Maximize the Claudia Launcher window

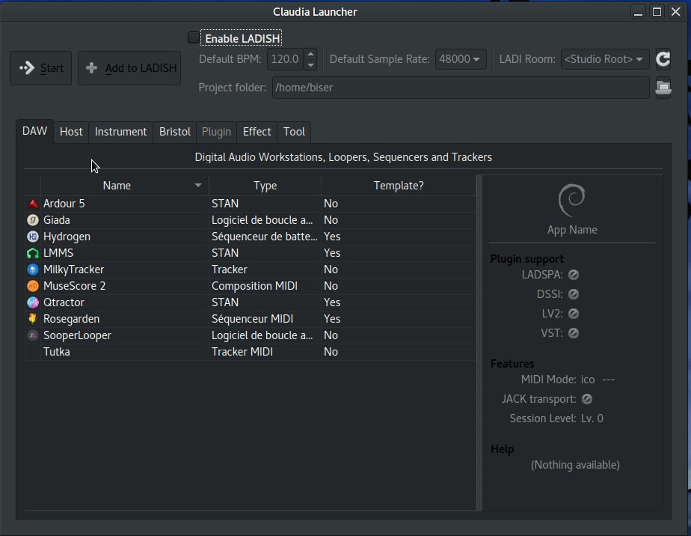tap(657, 12)
